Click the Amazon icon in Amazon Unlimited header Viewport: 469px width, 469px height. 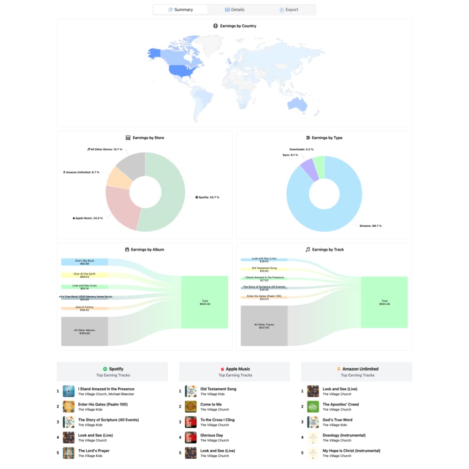point(339,369)
